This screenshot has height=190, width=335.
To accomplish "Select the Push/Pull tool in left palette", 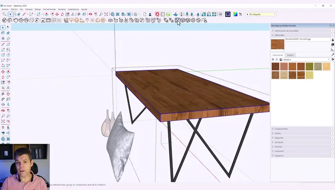I will point(8,72).
